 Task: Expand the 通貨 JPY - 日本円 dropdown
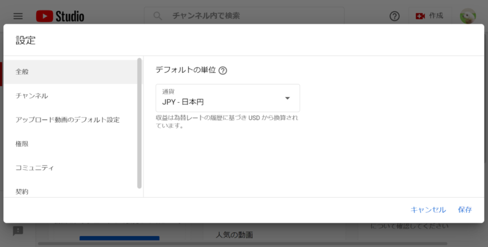pos(228,98)
